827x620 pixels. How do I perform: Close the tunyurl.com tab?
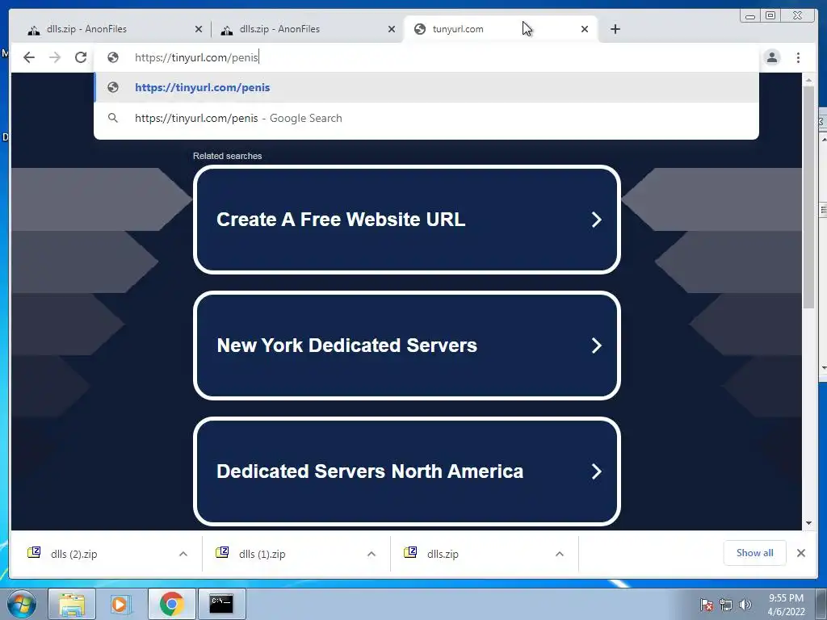(x=585, y=29)
